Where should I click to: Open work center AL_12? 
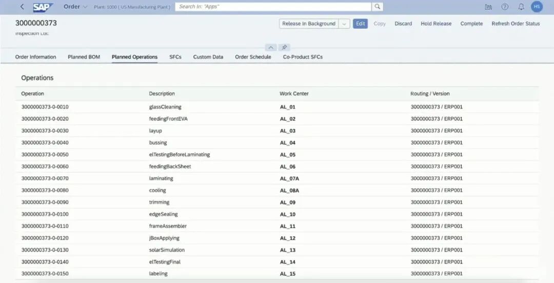pos(288,238)
